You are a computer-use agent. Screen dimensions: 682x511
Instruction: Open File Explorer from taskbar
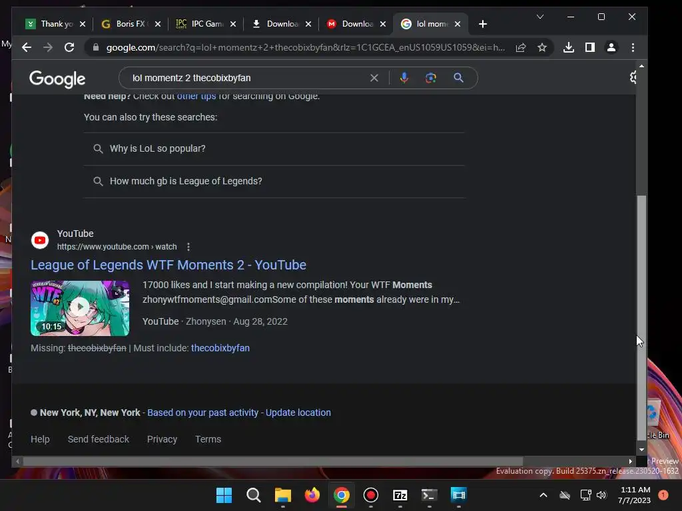click(x=282, y=495)
